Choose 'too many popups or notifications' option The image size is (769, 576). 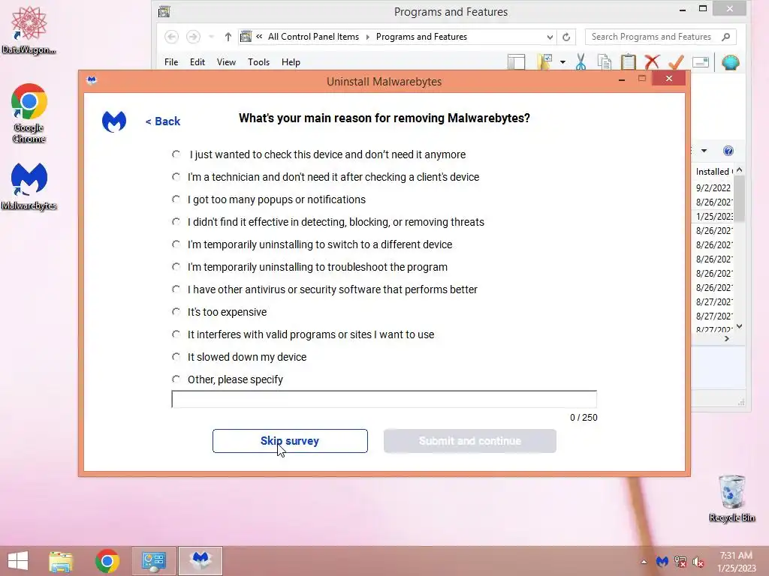(176, 199)
